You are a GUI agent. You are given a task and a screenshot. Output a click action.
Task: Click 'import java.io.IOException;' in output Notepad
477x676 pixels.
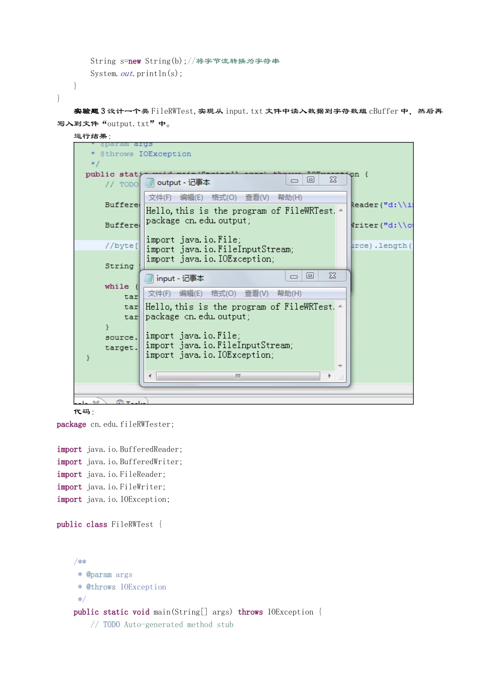tap(210, 259)
